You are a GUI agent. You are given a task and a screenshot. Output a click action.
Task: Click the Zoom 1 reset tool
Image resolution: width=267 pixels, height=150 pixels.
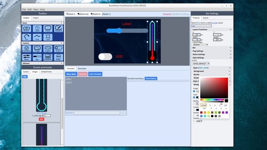(x=71, y=14)
